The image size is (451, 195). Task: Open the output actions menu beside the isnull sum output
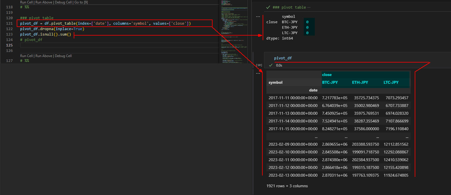(258, 17)
